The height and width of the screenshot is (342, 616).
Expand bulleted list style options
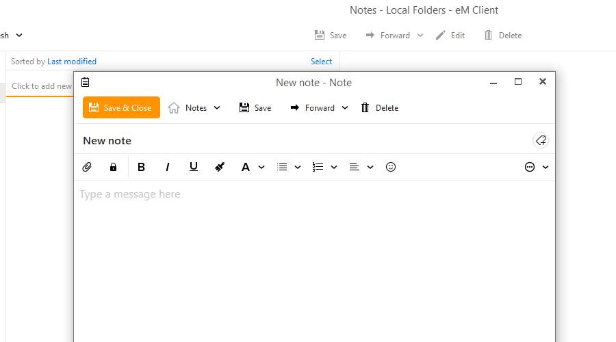point(298,168)
